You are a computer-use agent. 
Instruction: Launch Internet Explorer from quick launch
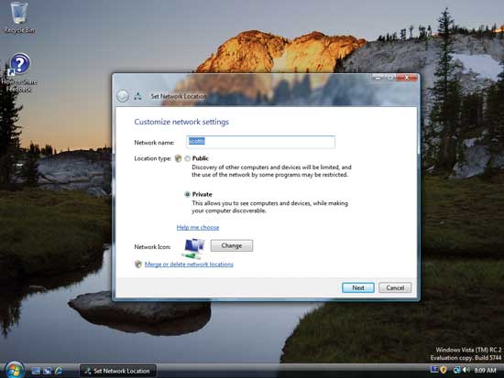click(x=59, y=371)
